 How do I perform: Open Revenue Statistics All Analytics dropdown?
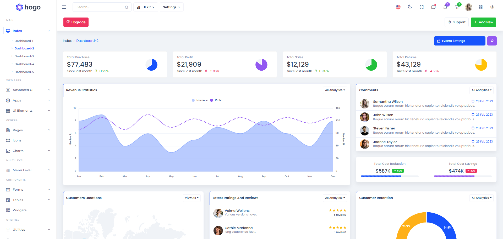click(335, 90)
